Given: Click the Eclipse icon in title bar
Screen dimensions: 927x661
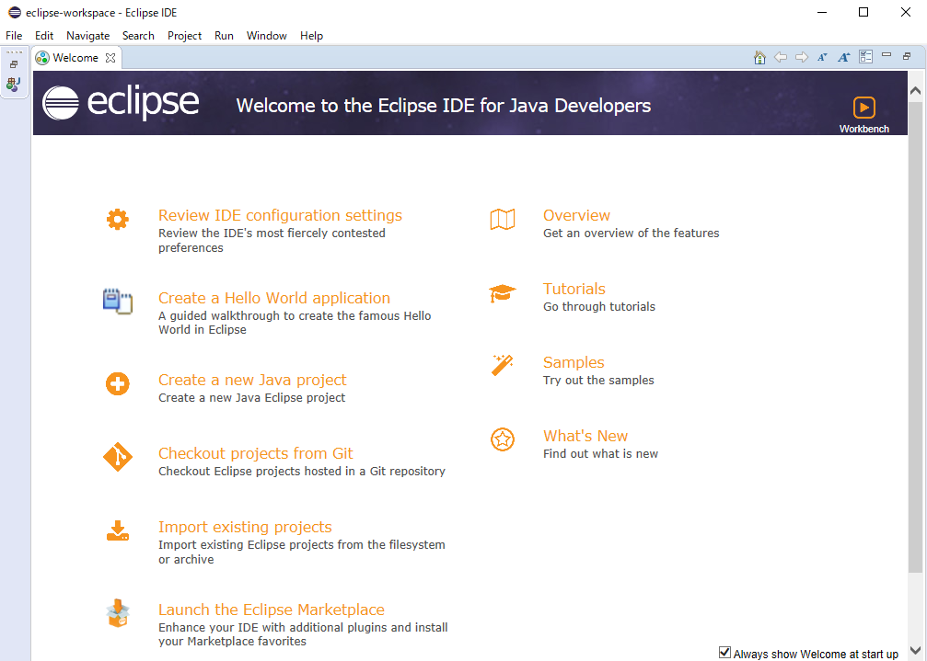Looking at the screenshot, I should pos(14,12).
